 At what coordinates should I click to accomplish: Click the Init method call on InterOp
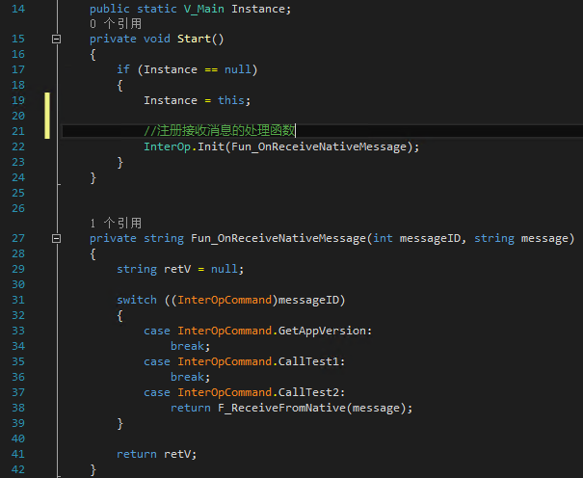click(211, 146)
